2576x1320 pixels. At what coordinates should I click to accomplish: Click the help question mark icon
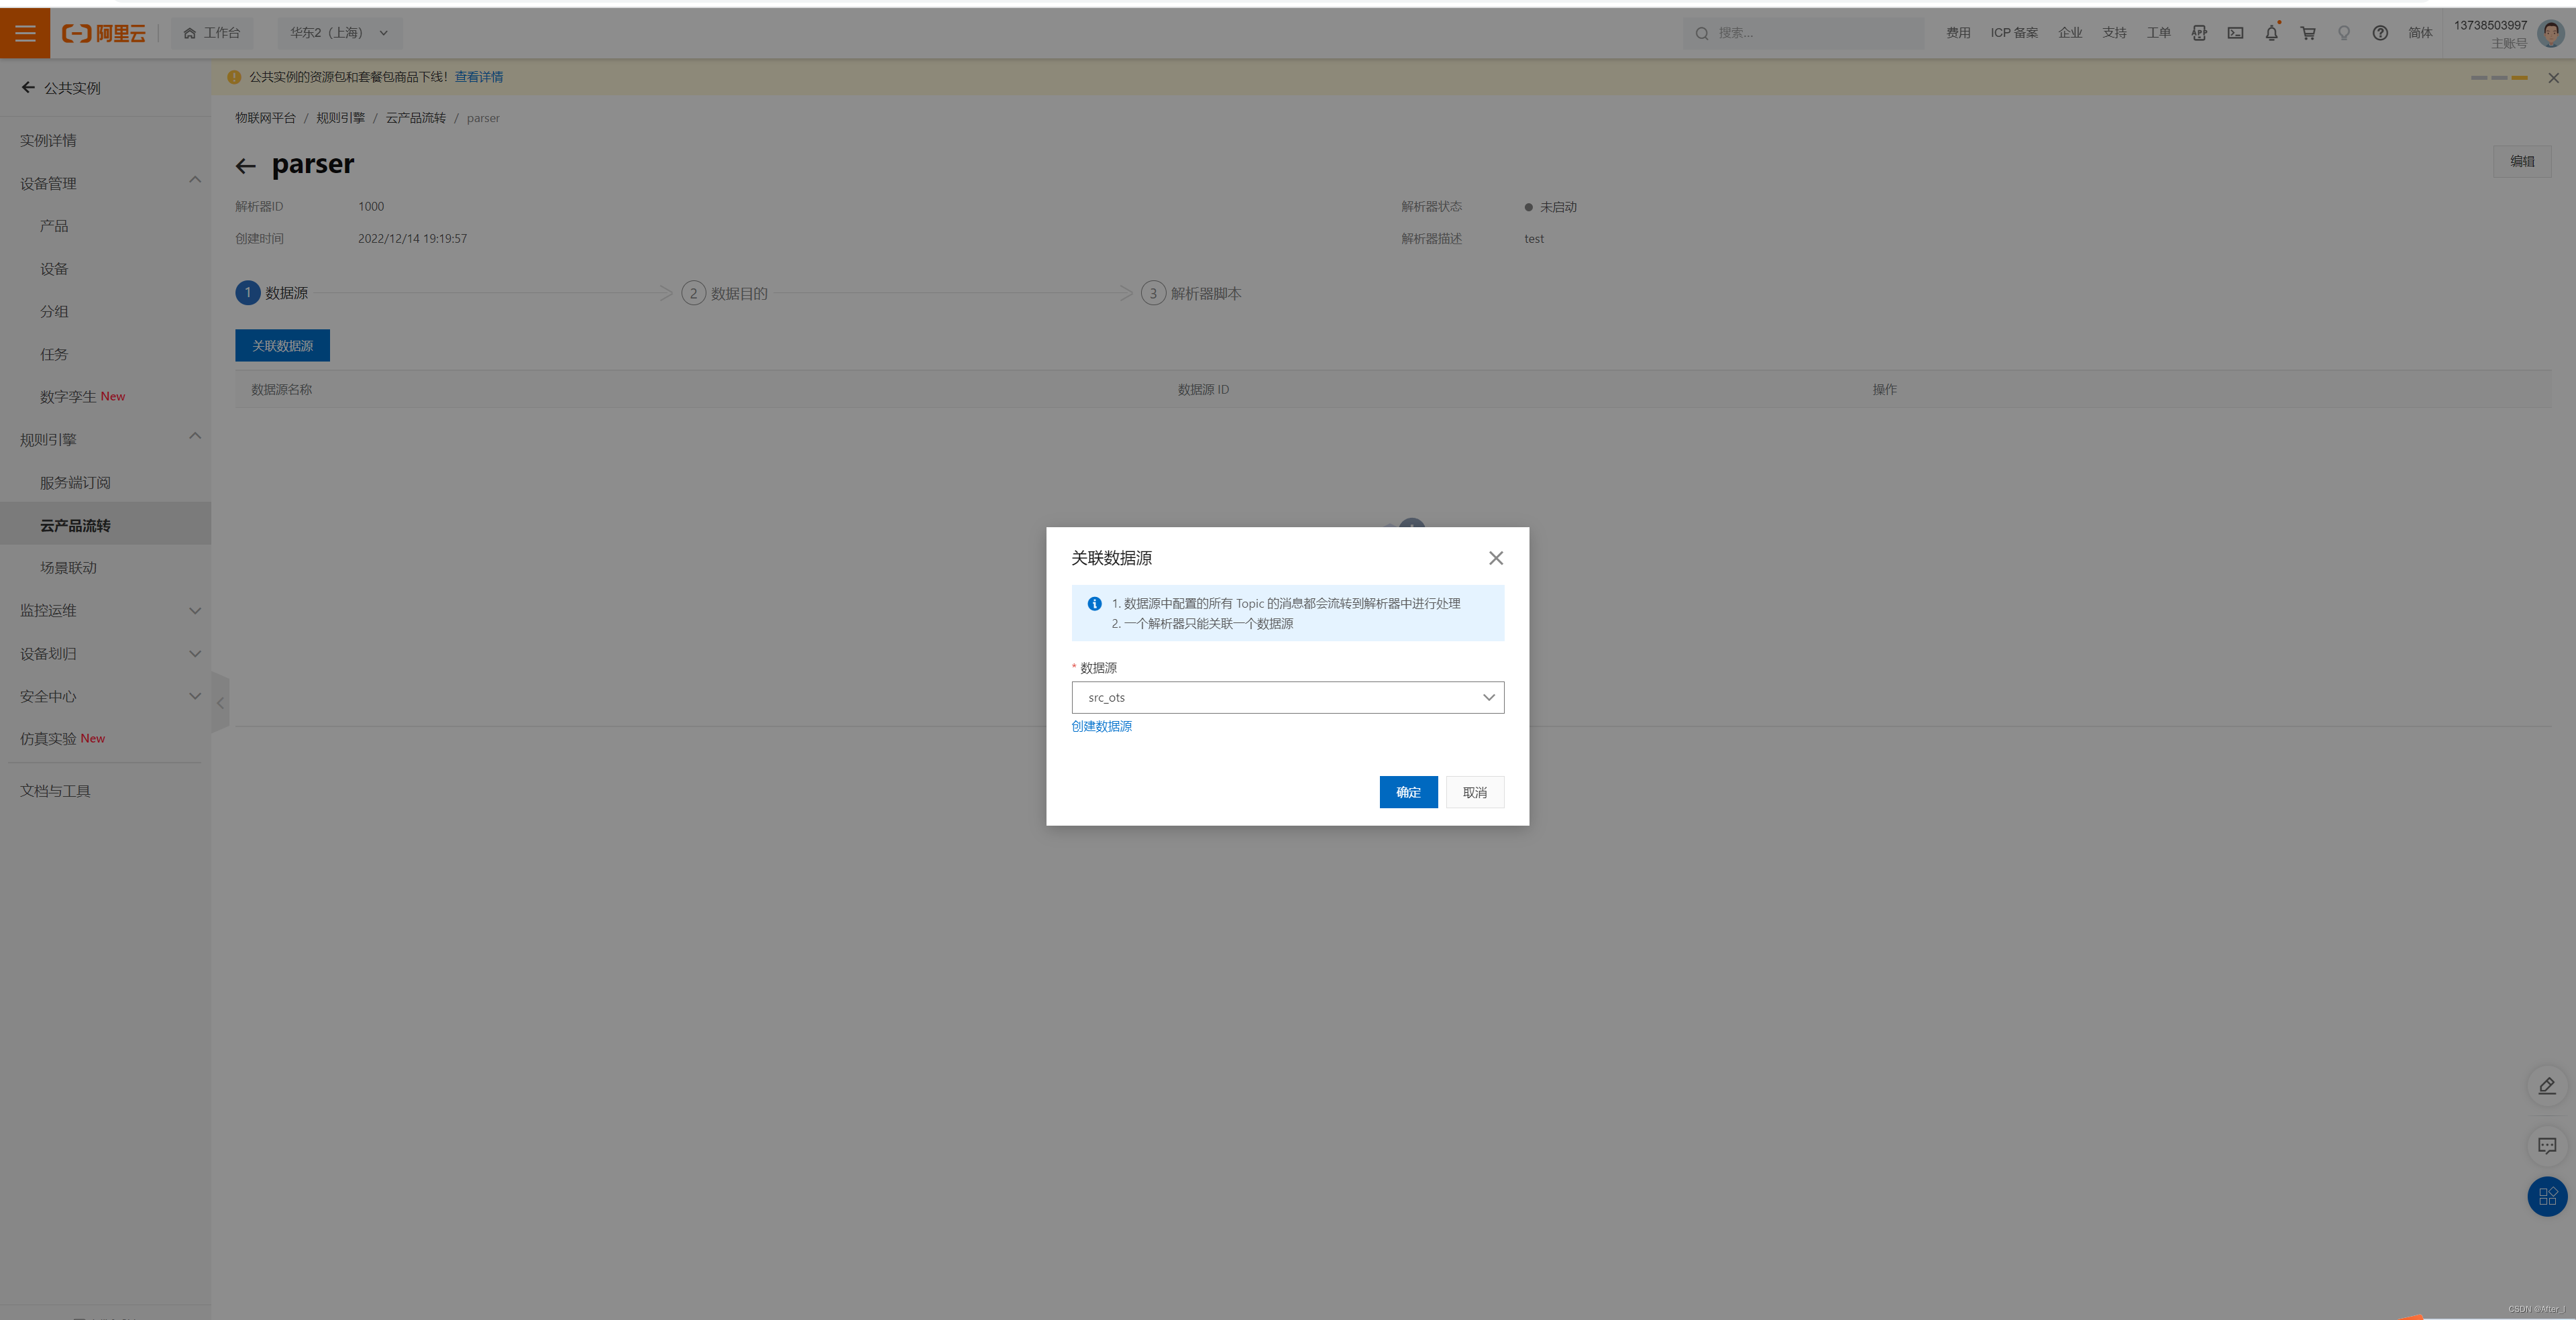click(2380, 33)
